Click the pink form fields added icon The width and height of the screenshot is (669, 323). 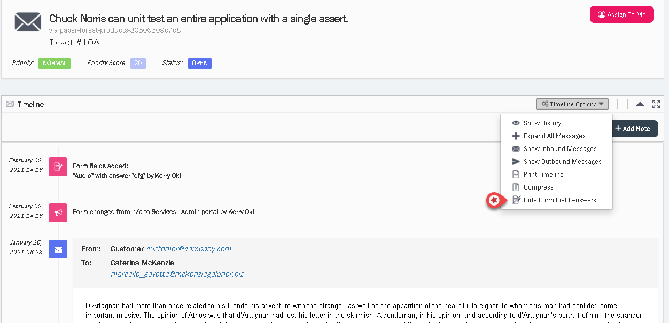[x=58, y=167]
